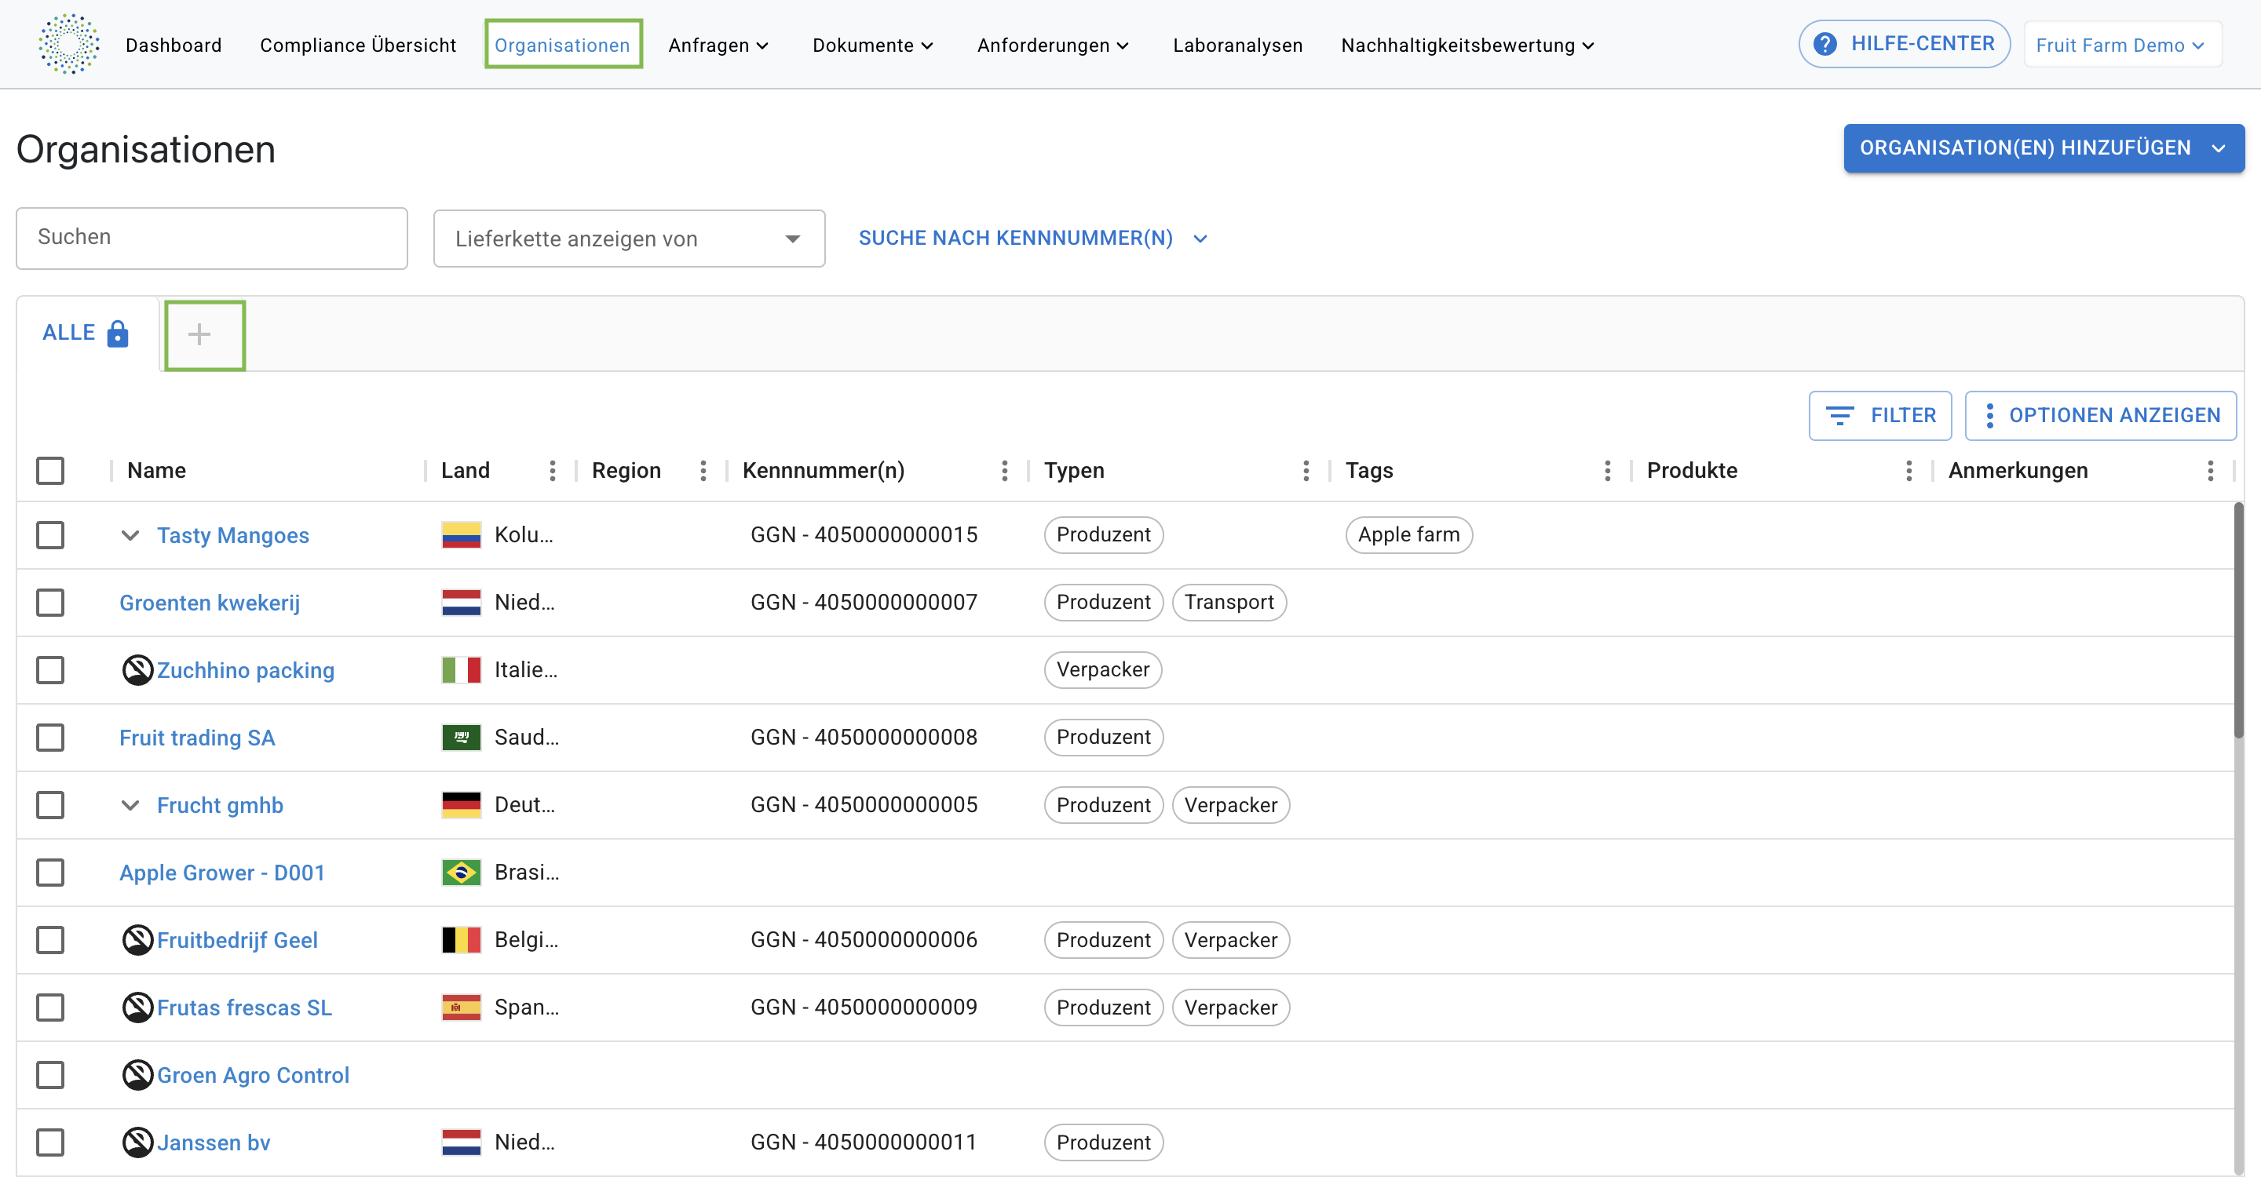The height and width of the screenshot is (1177, 2261).
Task: Click the Netherlands flag in Groenten kwekerij row
Action: [461, 603]
